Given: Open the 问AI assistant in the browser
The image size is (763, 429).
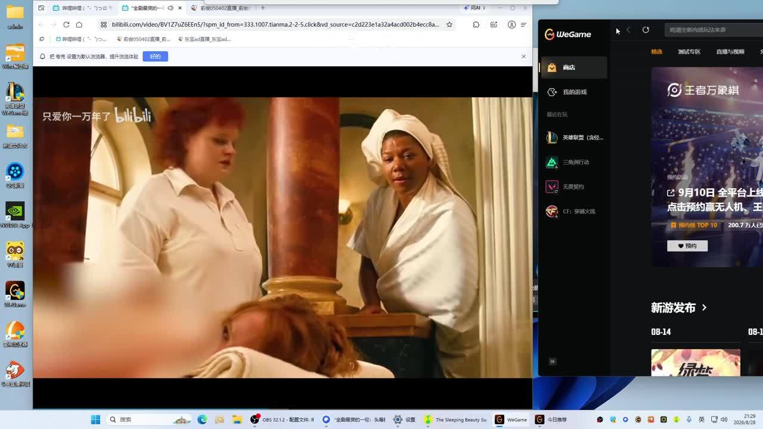Looking at the screenshot, I should (474, 8).
